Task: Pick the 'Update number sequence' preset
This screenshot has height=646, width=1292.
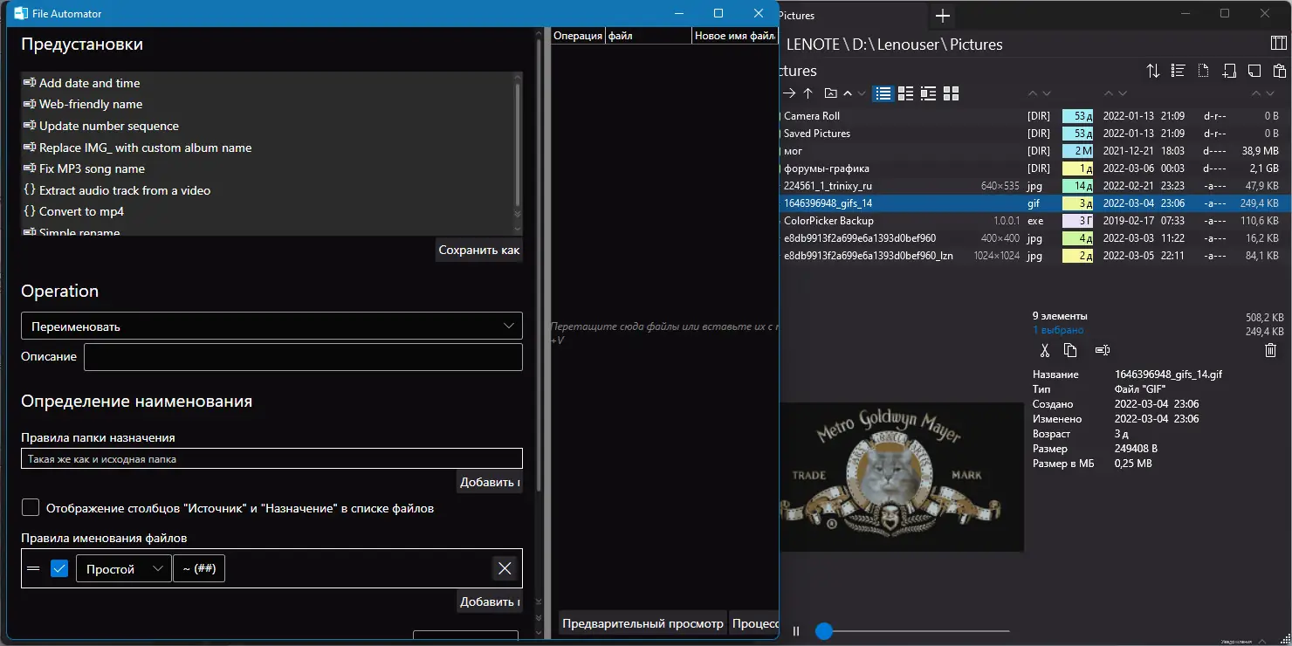Action: pyautogui.click(x=266, y=126)
